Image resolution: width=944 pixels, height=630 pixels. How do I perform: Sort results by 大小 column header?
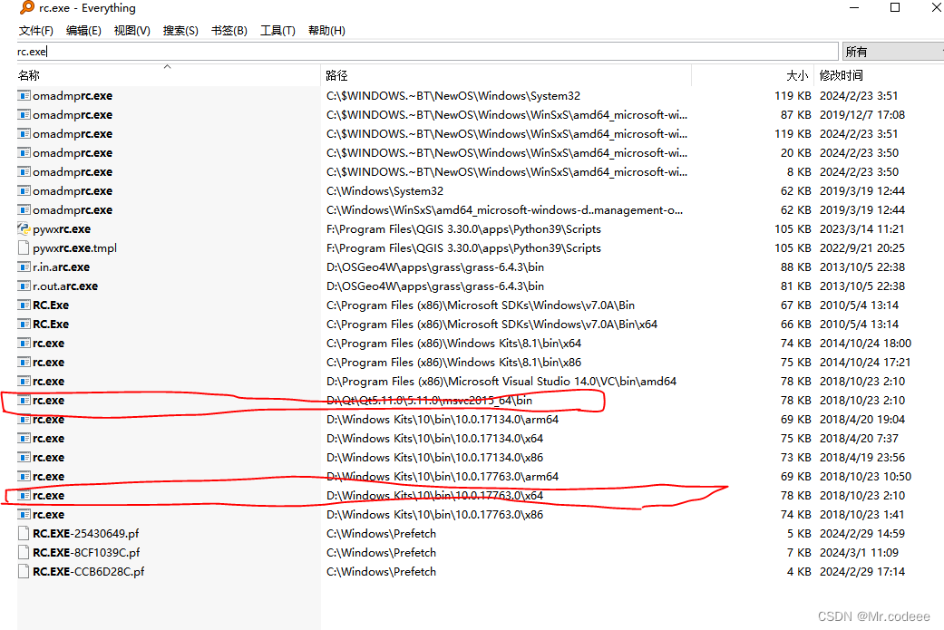pos(797,76)
